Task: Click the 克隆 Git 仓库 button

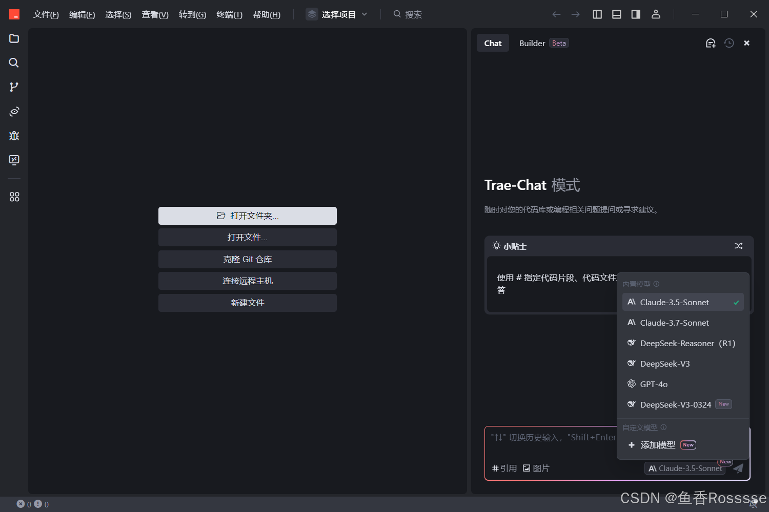Action: pos(248,259)
